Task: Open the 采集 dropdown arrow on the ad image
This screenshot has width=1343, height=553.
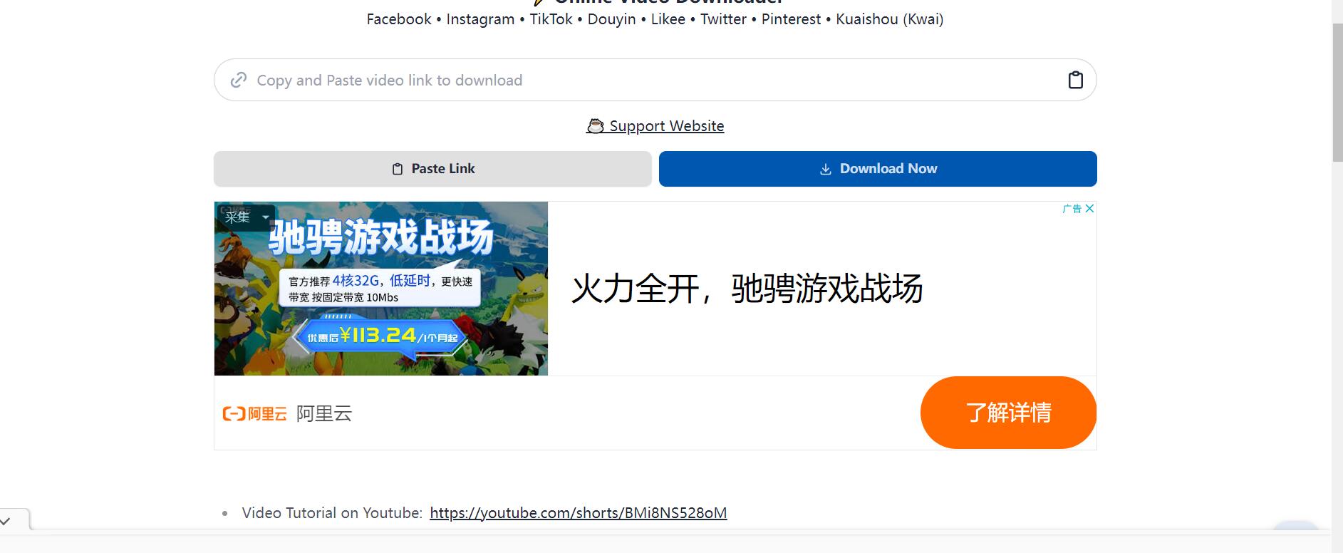Action: click(266, 217)
